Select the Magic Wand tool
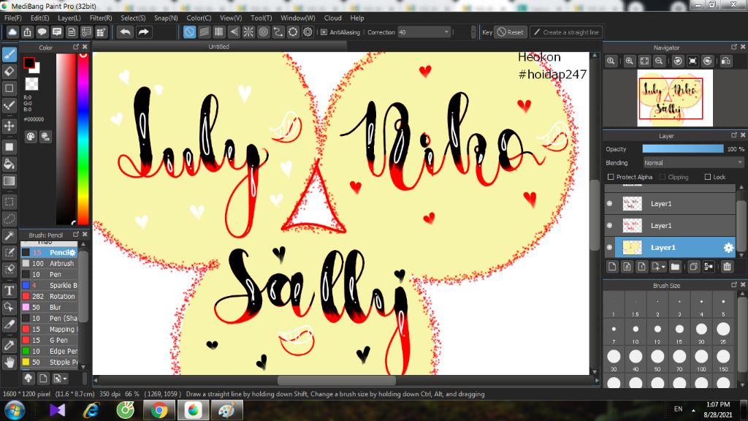 (9, 235)
